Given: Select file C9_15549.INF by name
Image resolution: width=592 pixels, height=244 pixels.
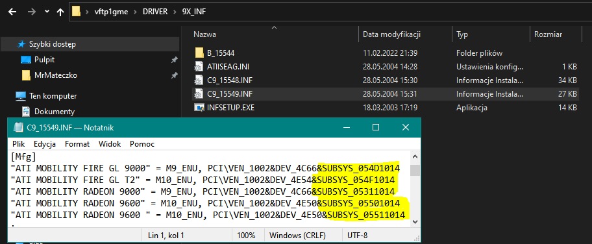Looking at the screenshot, I should coord(230,94).
